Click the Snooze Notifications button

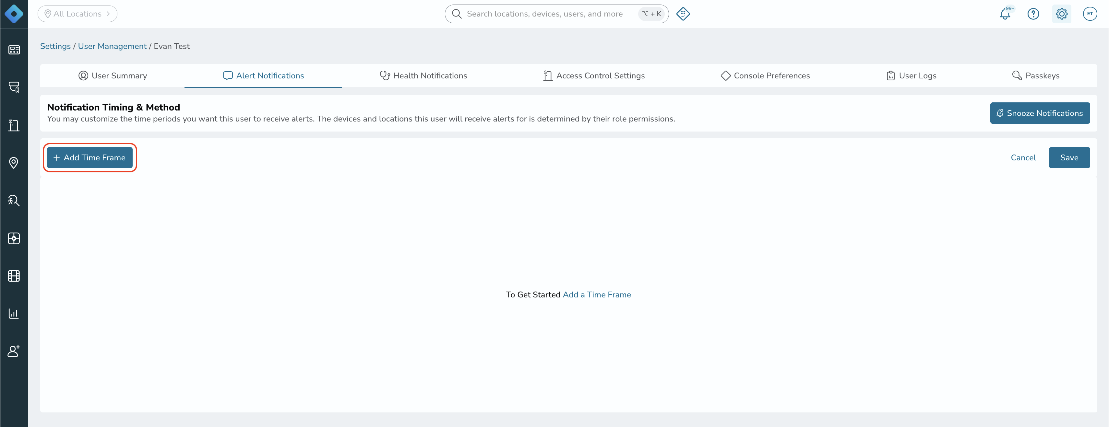coord(1040,113)
